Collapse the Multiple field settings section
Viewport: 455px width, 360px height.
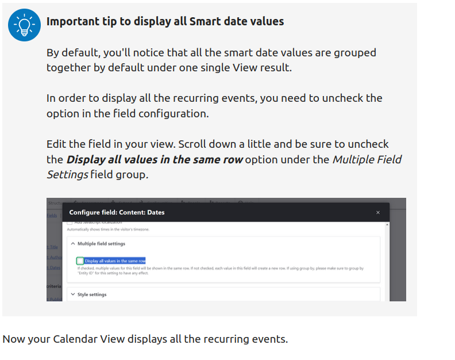(72, 244)
